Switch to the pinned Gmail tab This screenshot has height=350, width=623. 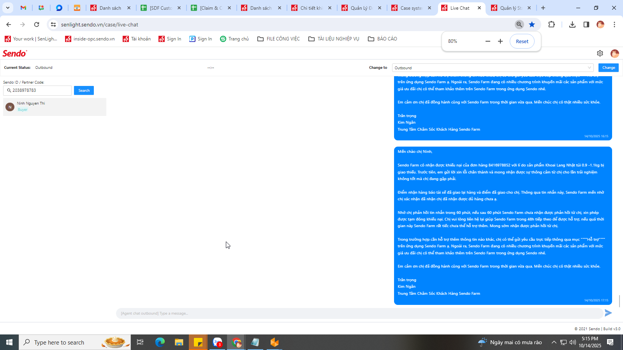(x=23, y=8)
